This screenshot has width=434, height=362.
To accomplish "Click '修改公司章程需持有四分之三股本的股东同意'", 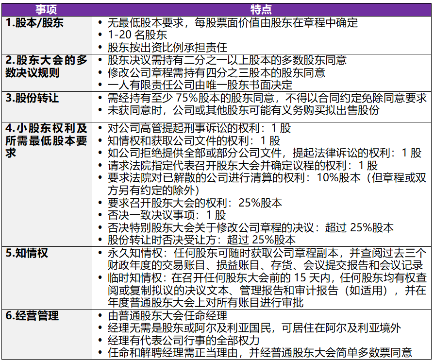I will 217,72.
